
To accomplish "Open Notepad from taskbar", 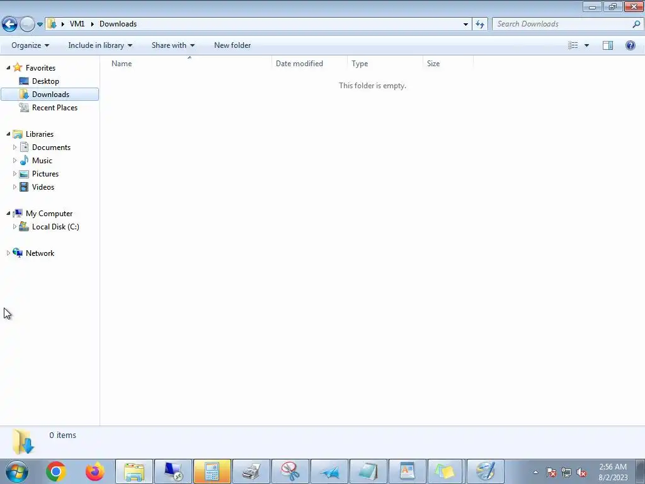I will [368, 471].
